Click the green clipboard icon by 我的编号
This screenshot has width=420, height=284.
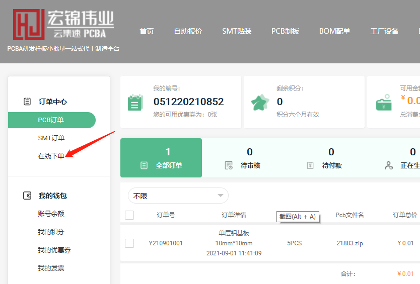[x=135, y=102]
